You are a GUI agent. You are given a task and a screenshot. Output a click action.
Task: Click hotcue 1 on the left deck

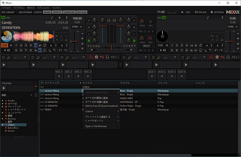(16, 46)
